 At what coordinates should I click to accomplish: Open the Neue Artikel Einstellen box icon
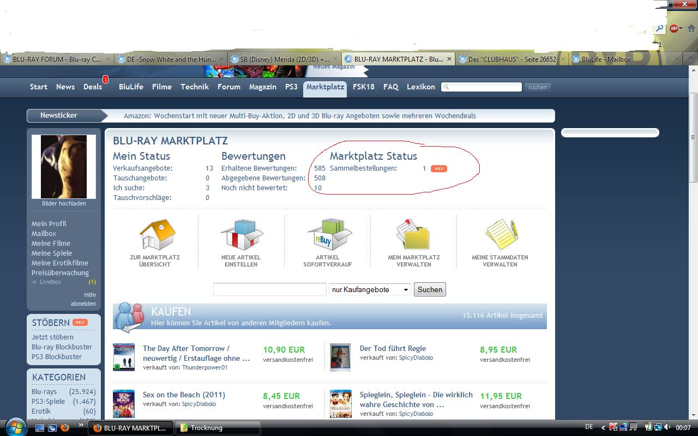point(241,235)
